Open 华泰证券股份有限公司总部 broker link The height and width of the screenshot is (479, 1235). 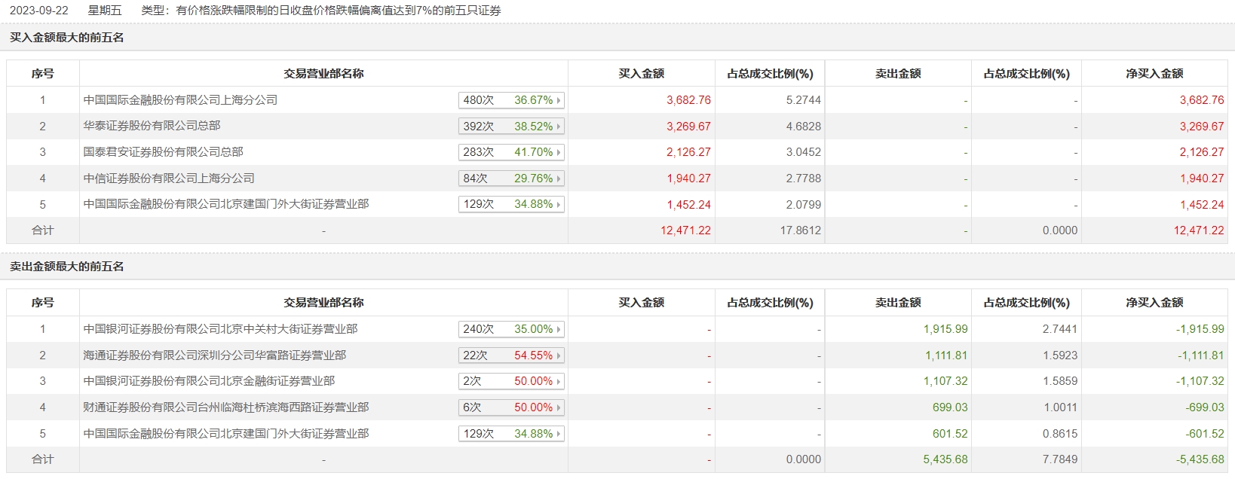point(152,126)
